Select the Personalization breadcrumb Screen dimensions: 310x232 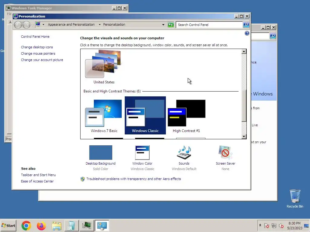114,24
